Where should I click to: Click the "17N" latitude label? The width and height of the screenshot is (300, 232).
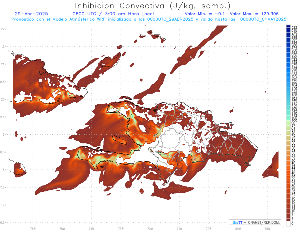click(x=4, y=205)
